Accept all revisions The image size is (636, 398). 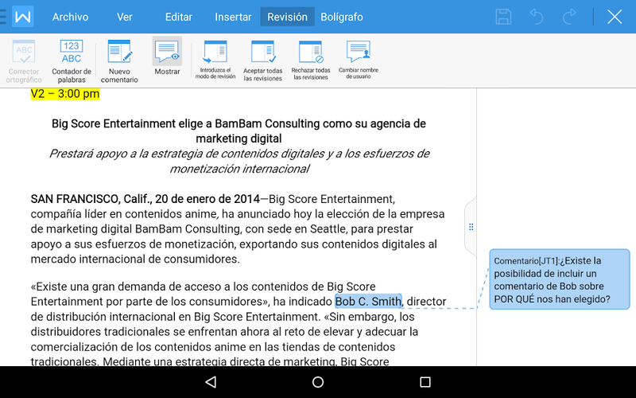pyautogui.click(x=263, y=60)
